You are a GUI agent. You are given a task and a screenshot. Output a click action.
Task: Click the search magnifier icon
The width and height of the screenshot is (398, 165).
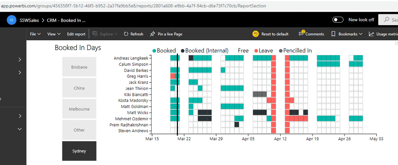click(x=386, y=20)
